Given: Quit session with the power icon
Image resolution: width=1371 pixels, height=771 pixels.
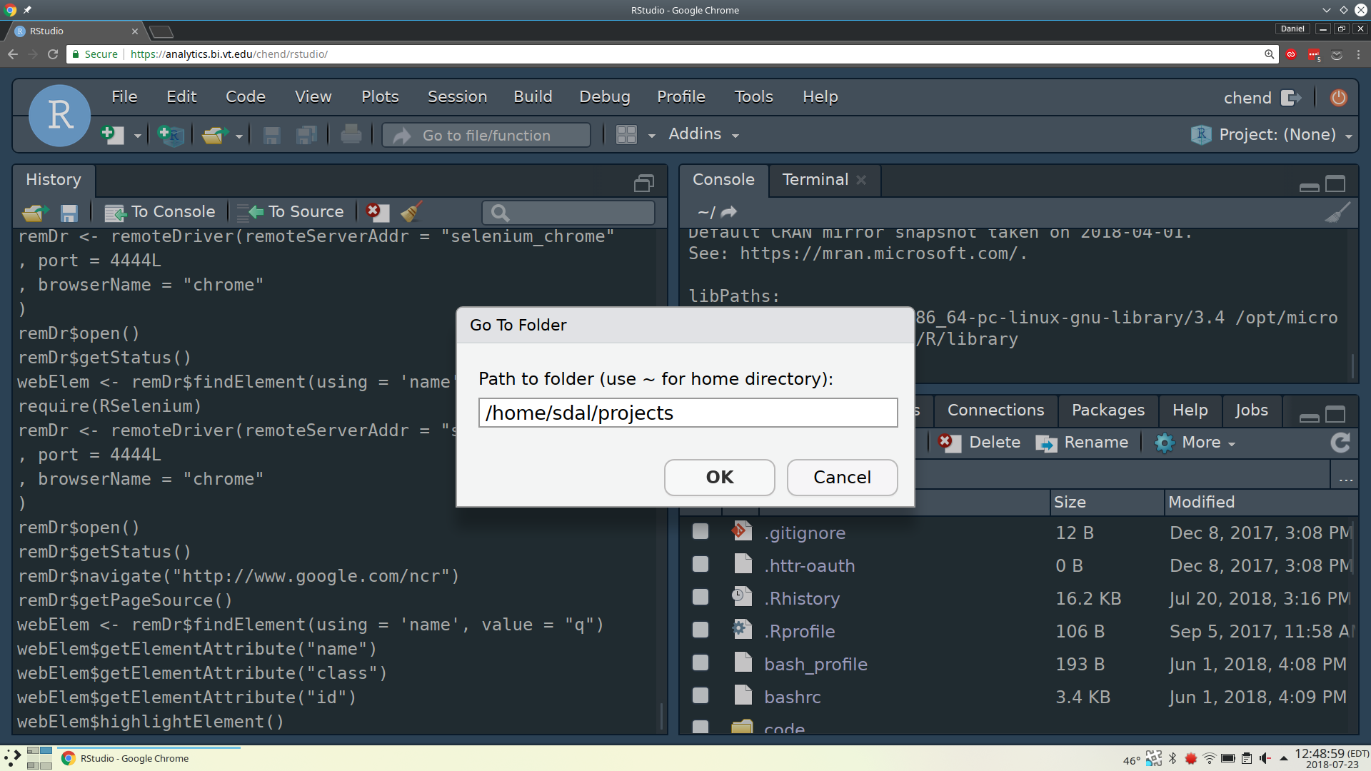Looking at the screenshot, I should pyautogui.click(x=1339, y=98).
